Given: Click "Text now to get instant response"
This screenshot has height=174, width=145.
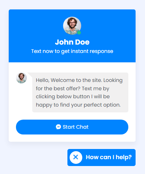Looking at the screenshot, I should coord(72,51).
